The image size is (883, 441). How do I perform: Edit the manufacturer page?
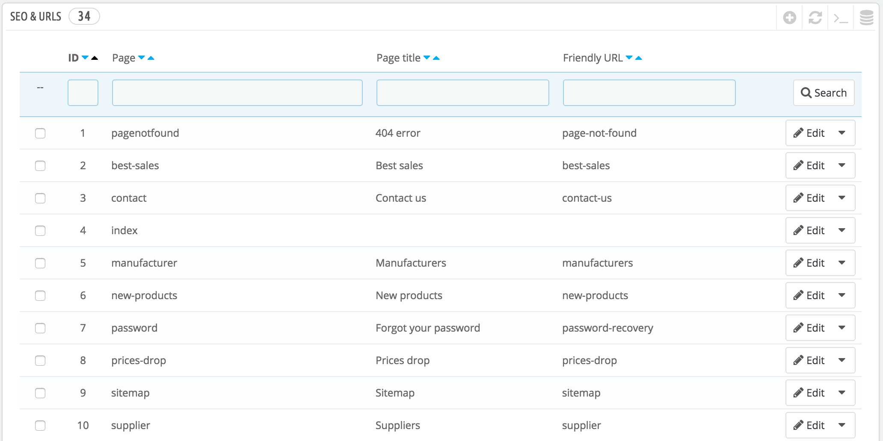pyautogui.click(x=809, y=263)
